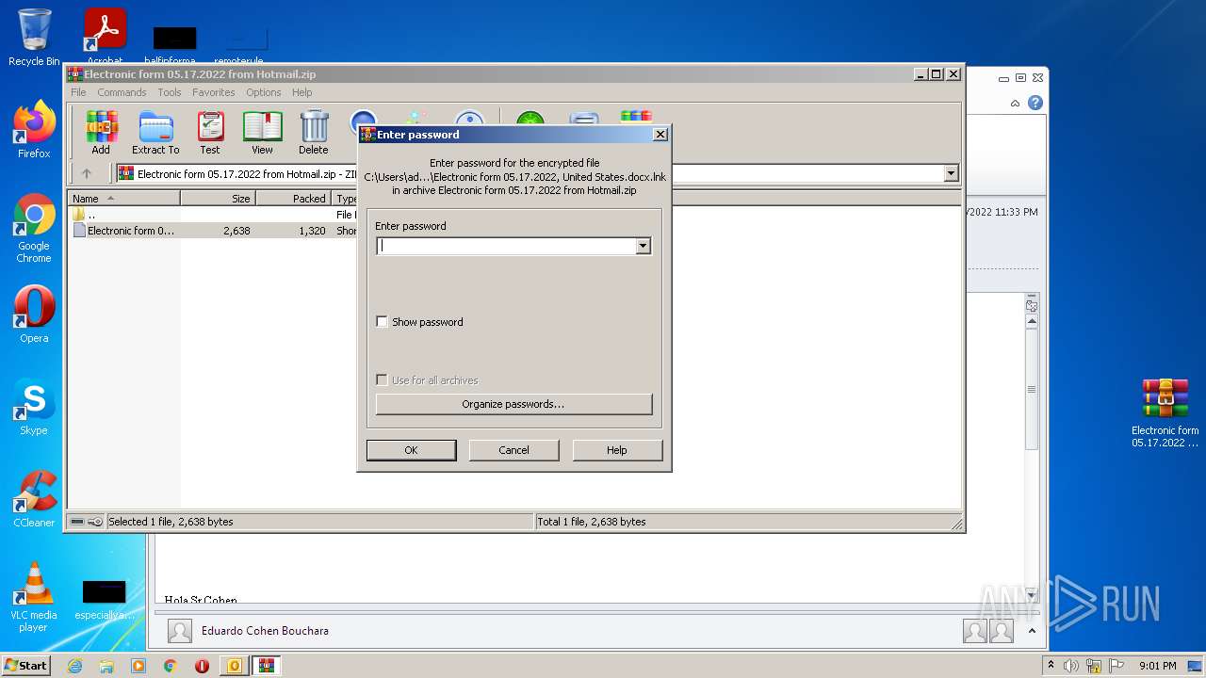Click the Test archive toolbar icon
Viewport: 1206px width, 678px height.
210,133
